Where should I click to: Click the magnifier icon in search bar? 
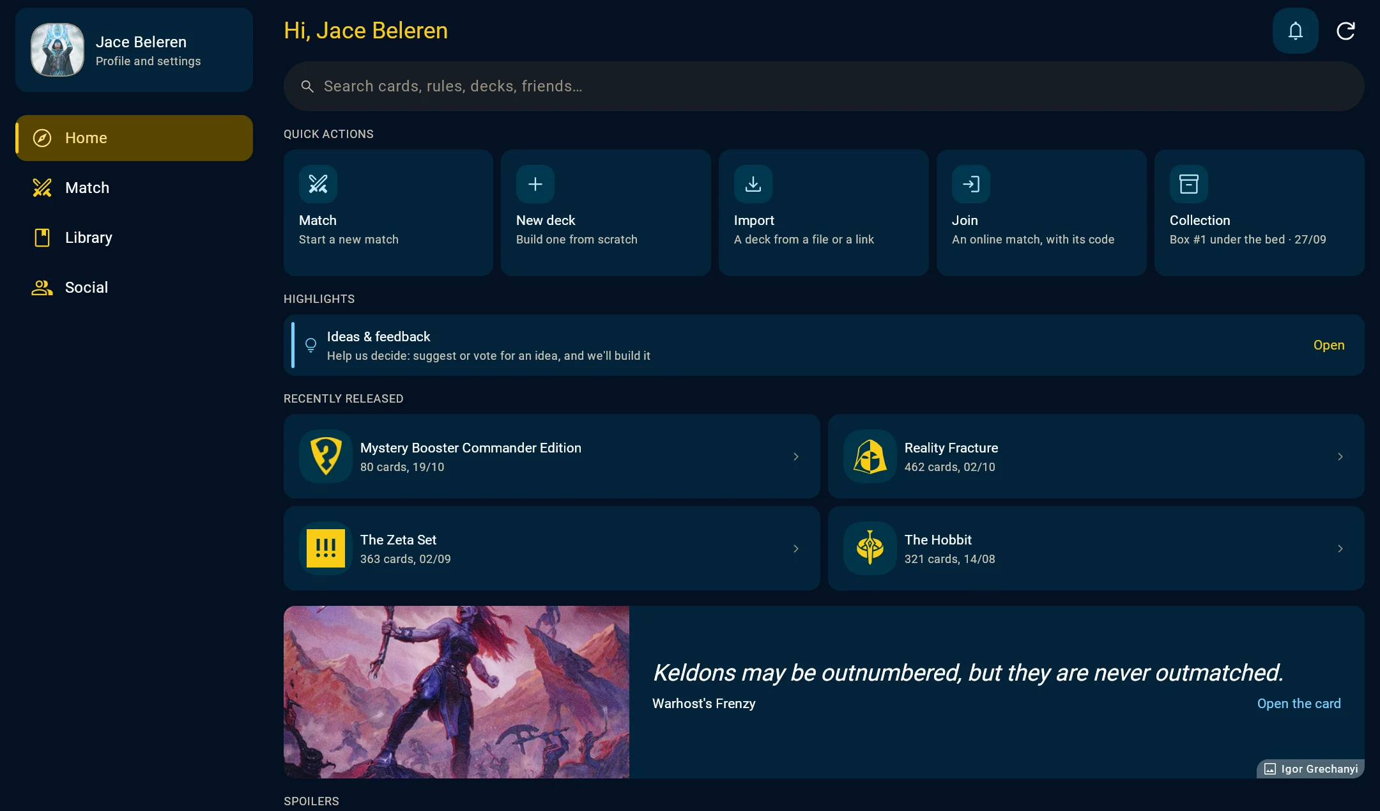point(307,86)
